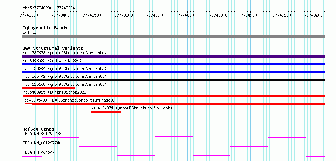
Task: Click the short red nsv4124971 bar
Action: pos(106,112)
